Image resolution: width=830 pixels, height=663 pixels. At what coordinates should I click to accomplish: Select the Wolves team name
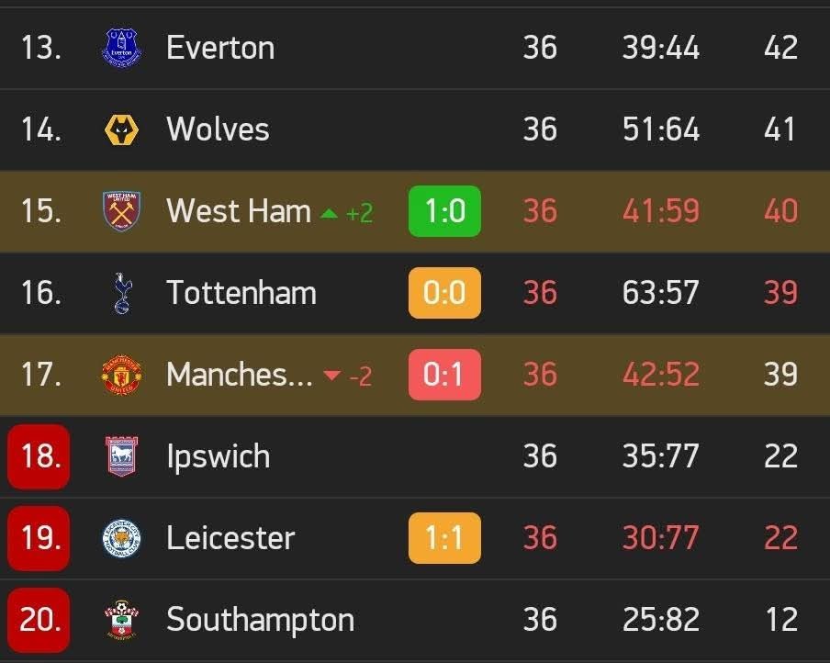pos(218,129)
